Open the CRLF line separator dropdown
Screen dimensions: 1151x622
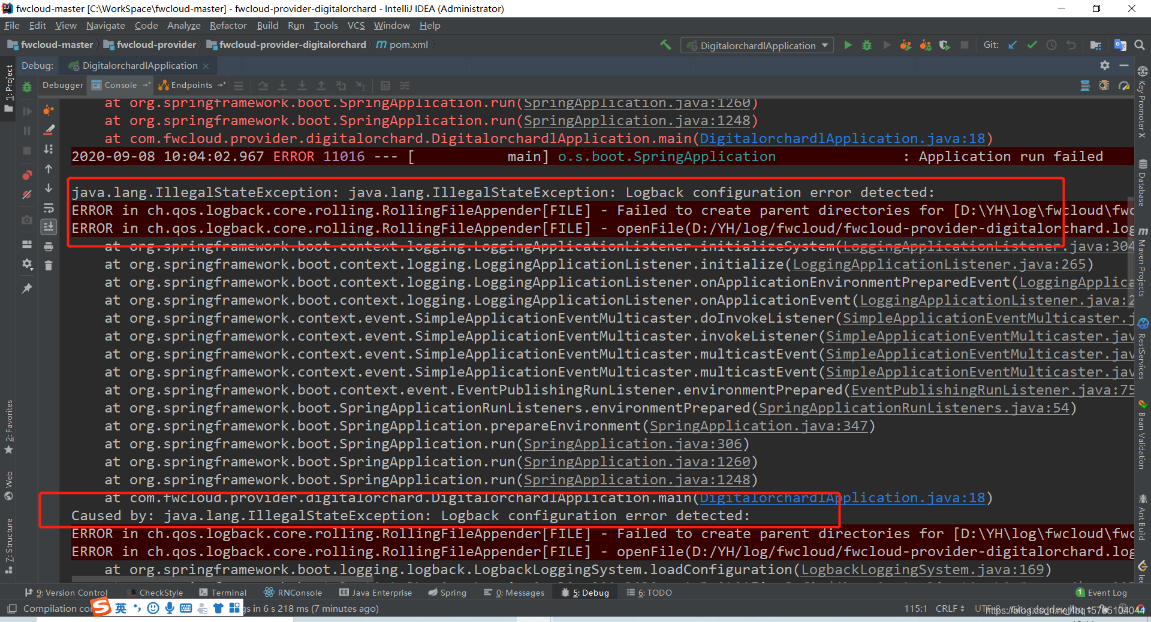pos(949,608)
